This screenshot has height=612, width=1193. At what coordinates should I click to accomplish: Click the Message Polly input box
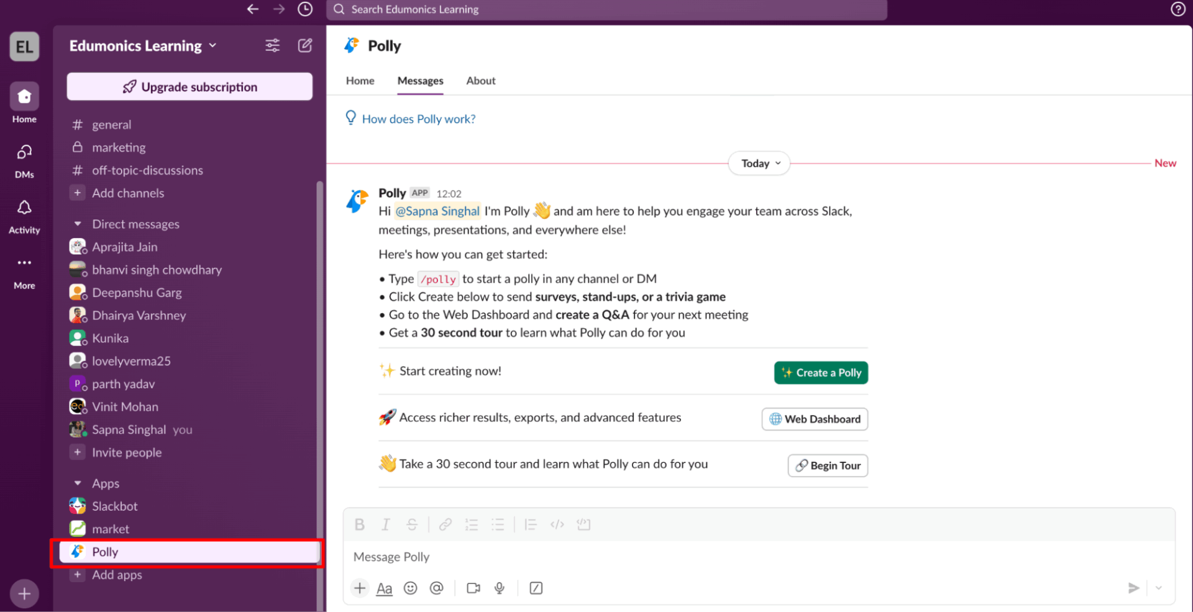point(759,557)
